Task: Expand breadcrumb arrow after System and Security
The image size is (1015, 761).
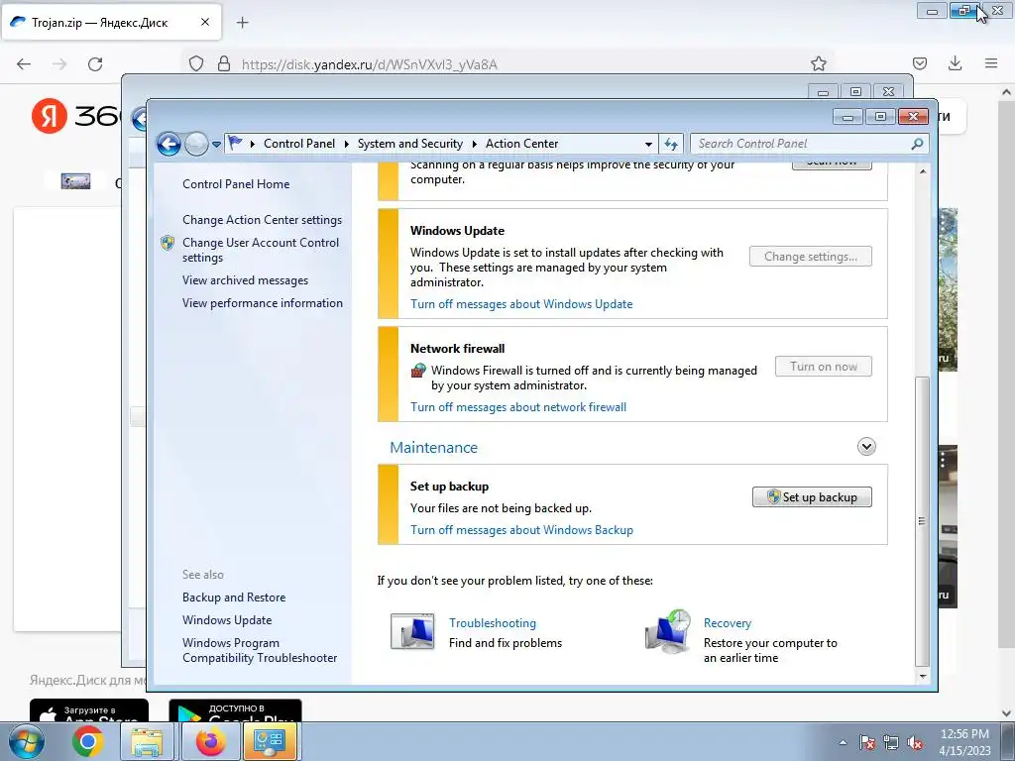Action: tap(475, 144)
